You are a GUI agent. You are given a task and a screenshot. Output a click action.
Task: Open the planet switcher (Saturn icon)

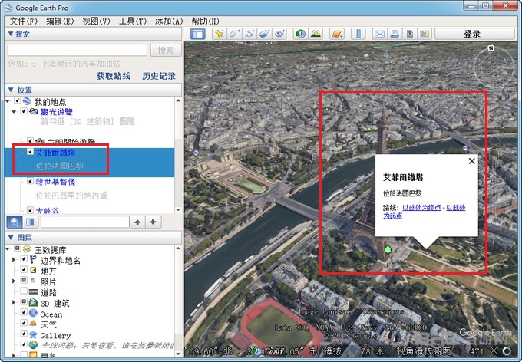point(337,34)
